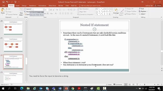
Task: Click Increase Font Size icon
Action: 51,10
